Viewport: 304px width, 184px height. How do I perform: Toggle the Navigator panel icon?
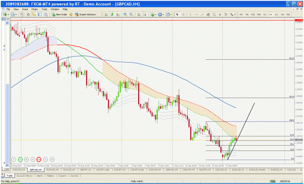[x=34, y=15]
